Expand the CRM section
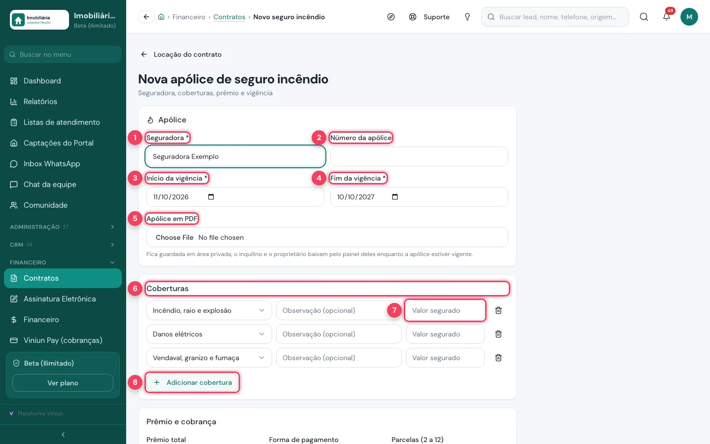This screenshot has width=710, height=444. coord(63,245)
